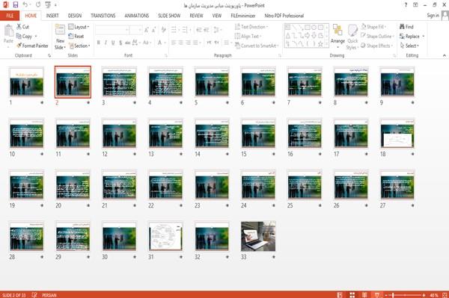Collapse the ribbon with the arrow
Viewport: 449px width, 298px height.
(x=444, y=55)
